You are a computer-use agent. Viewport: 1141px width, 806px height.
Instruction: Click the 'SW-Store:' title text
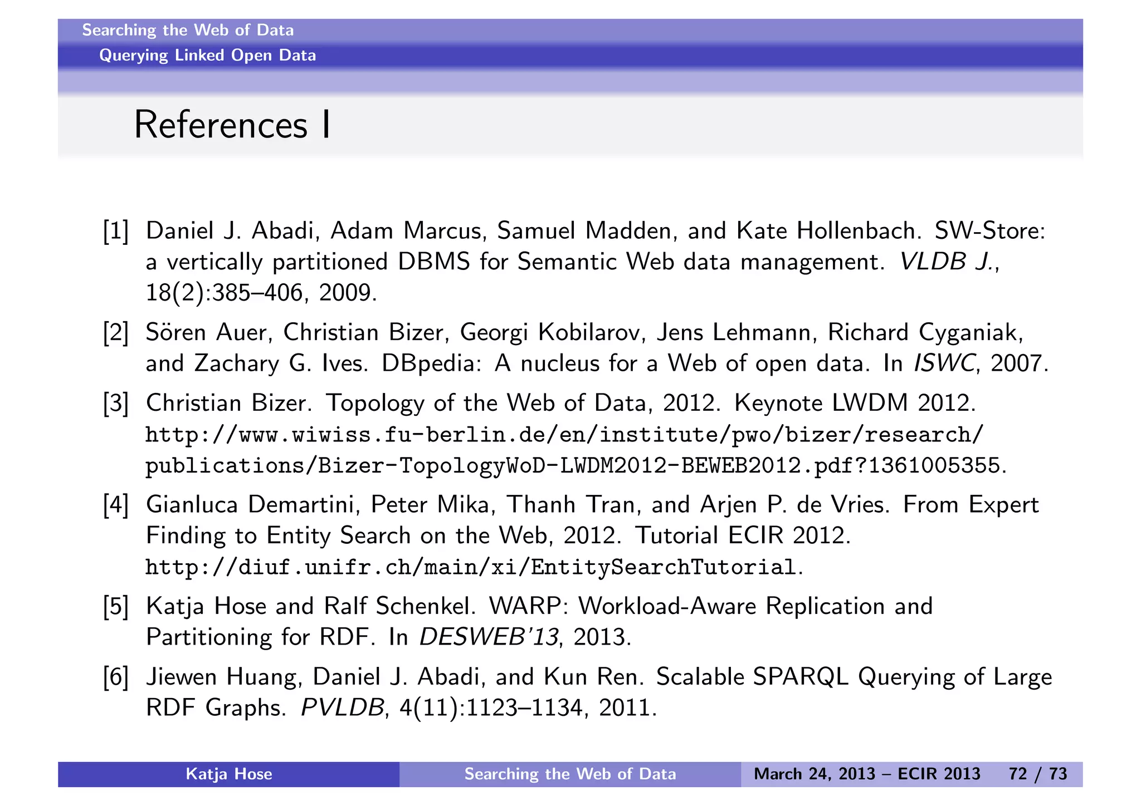(x=990, y=230)
